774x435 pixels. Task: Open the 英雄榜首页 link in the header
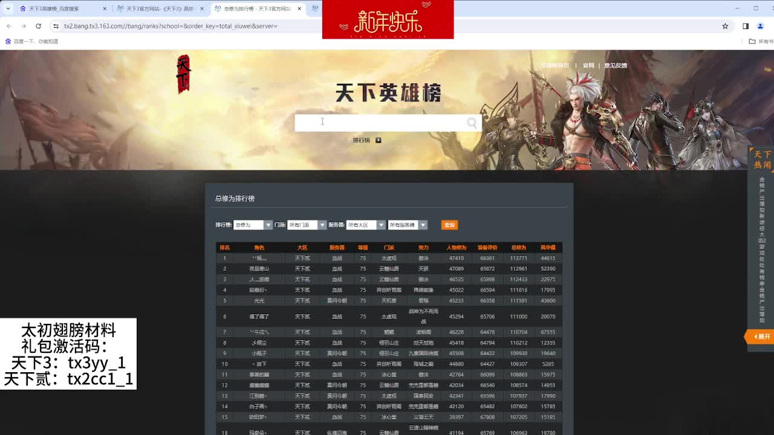coord(555,65)
